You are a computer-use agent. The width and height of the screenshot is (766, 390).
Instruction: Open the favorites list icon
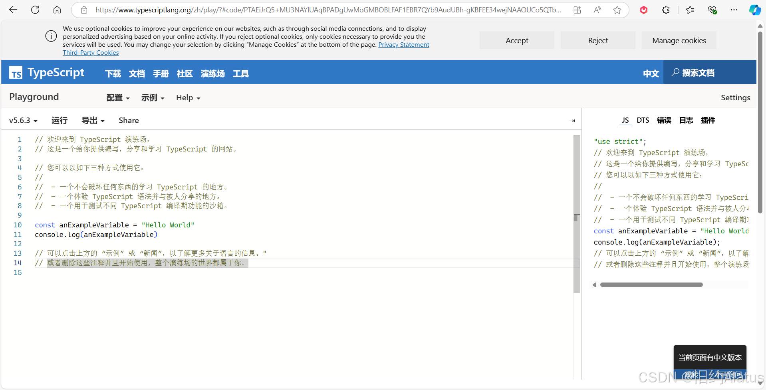[690, 10]
